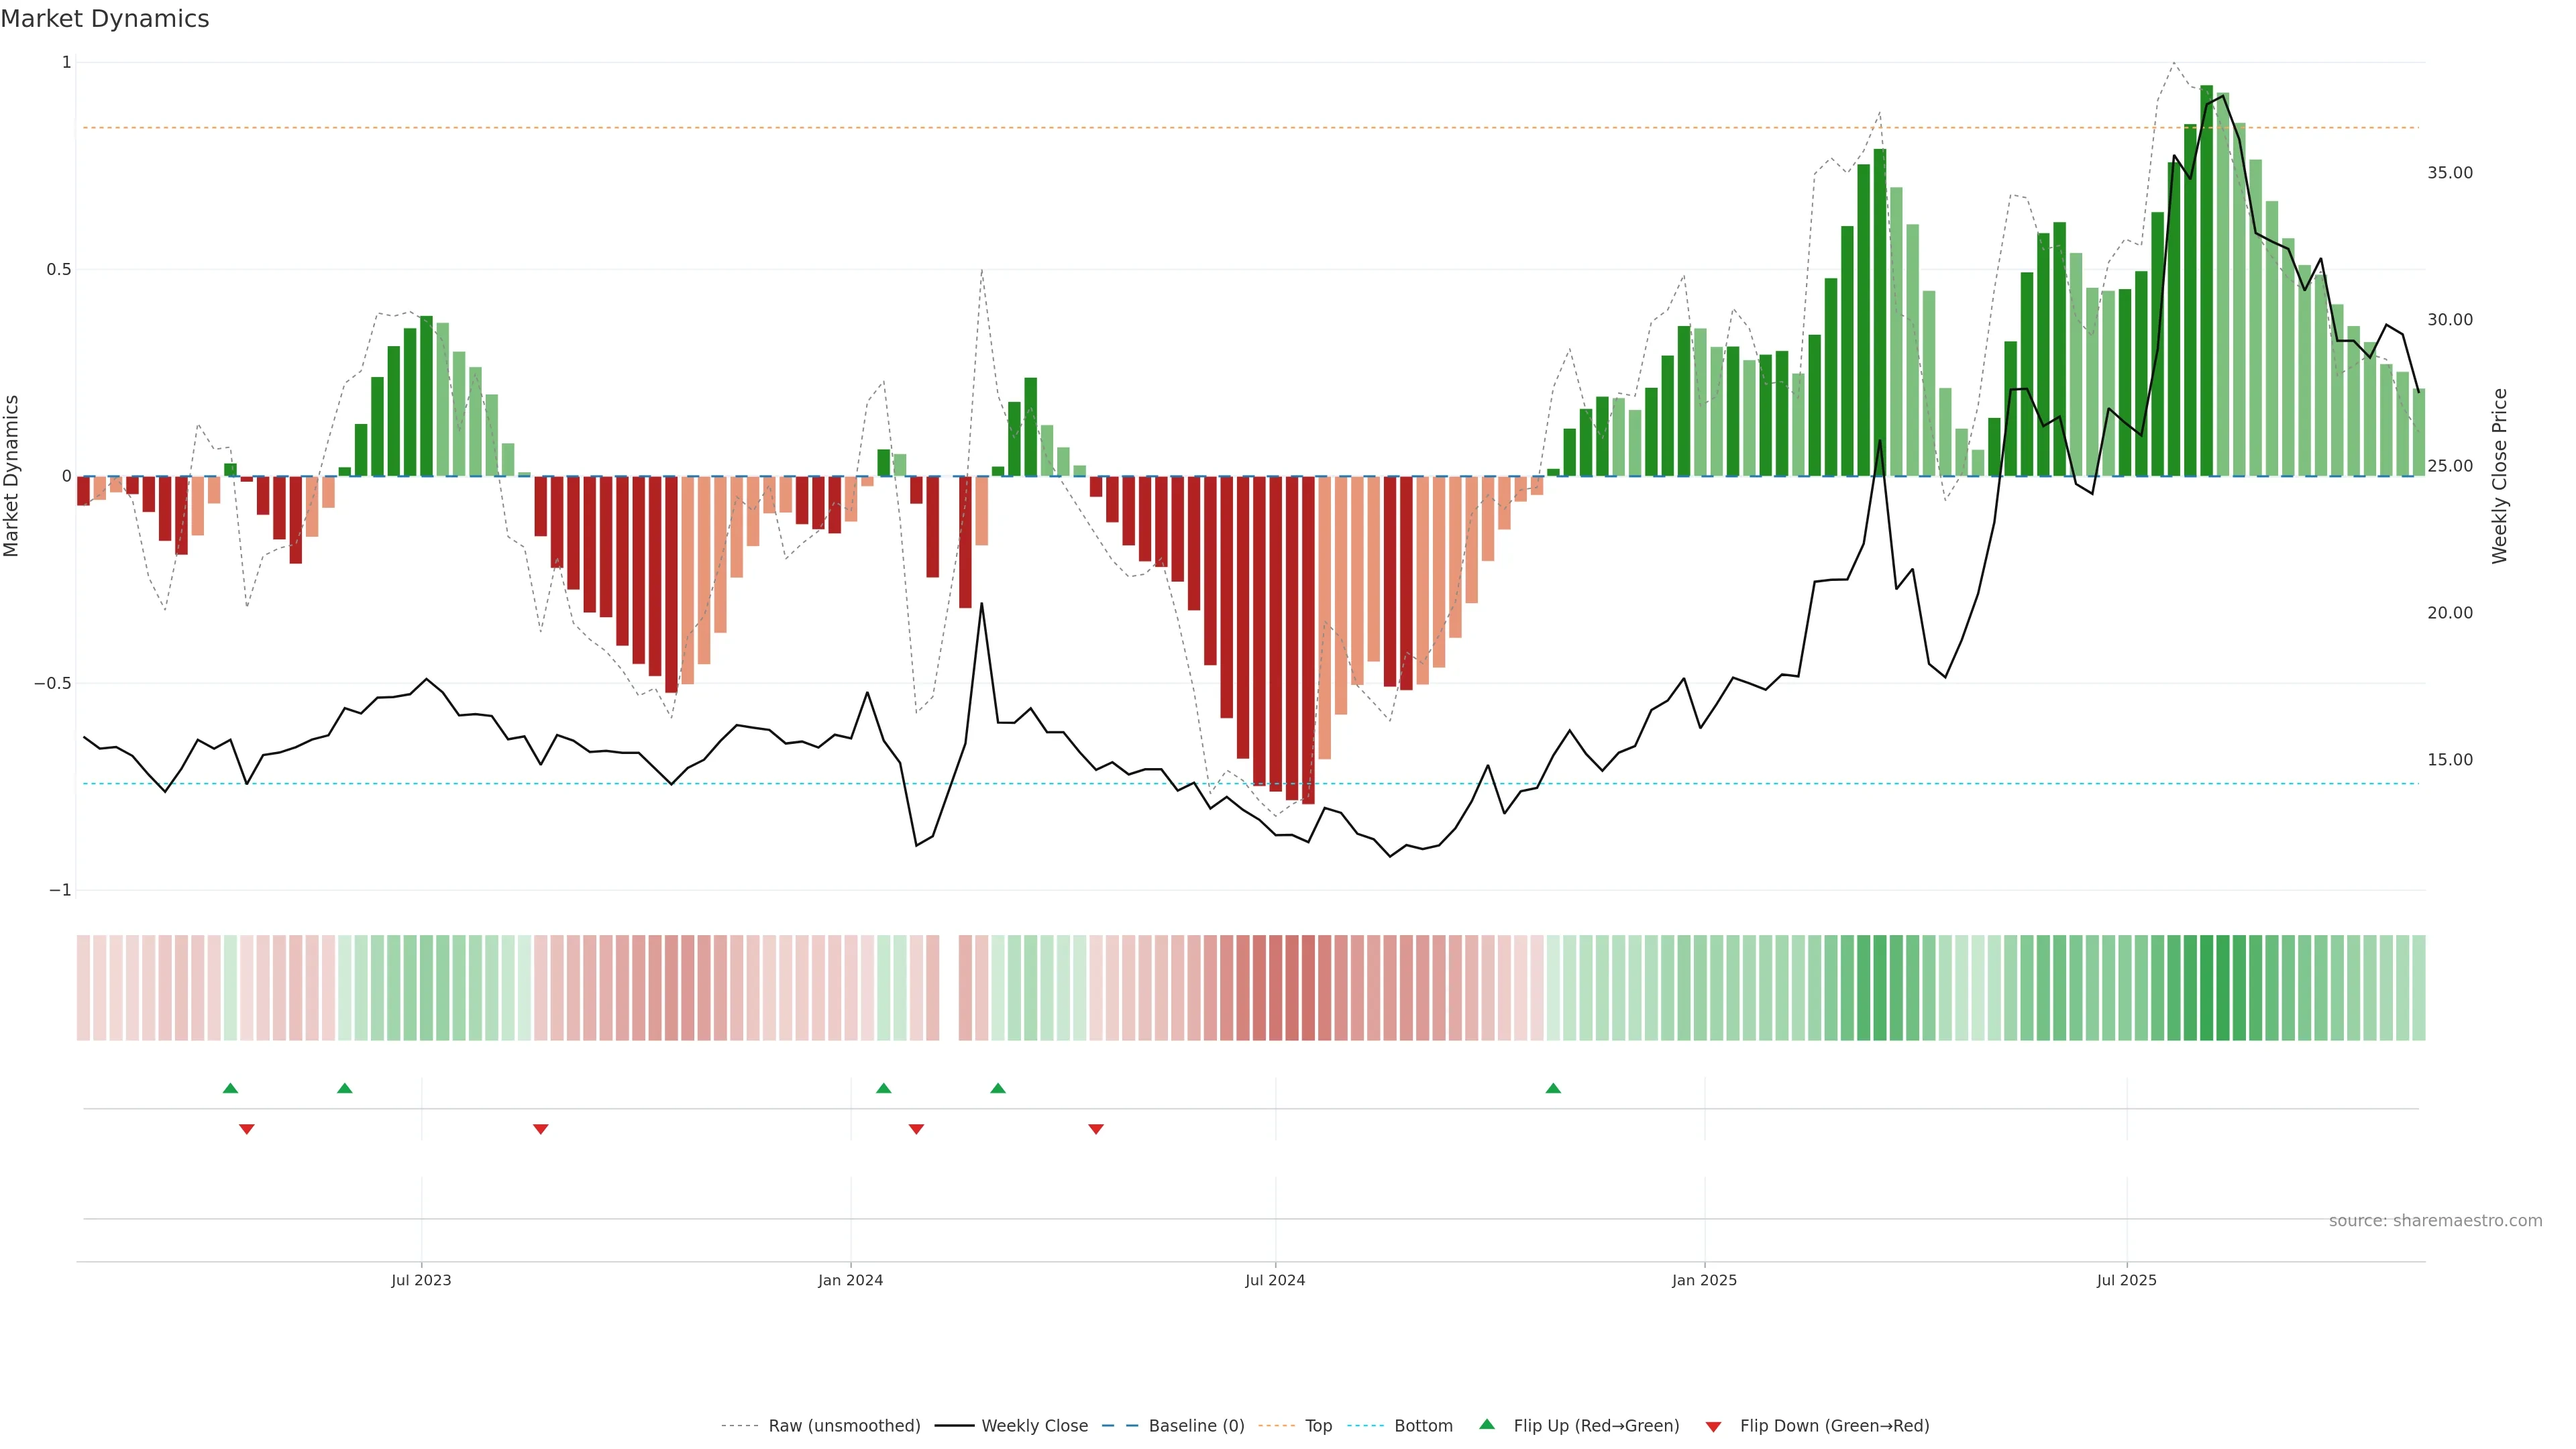The width and height of the screenshot is (2576, 1449).
Task: Click the first red flip-down marker
Action: pyautogui.click(x=247, y=1129)
